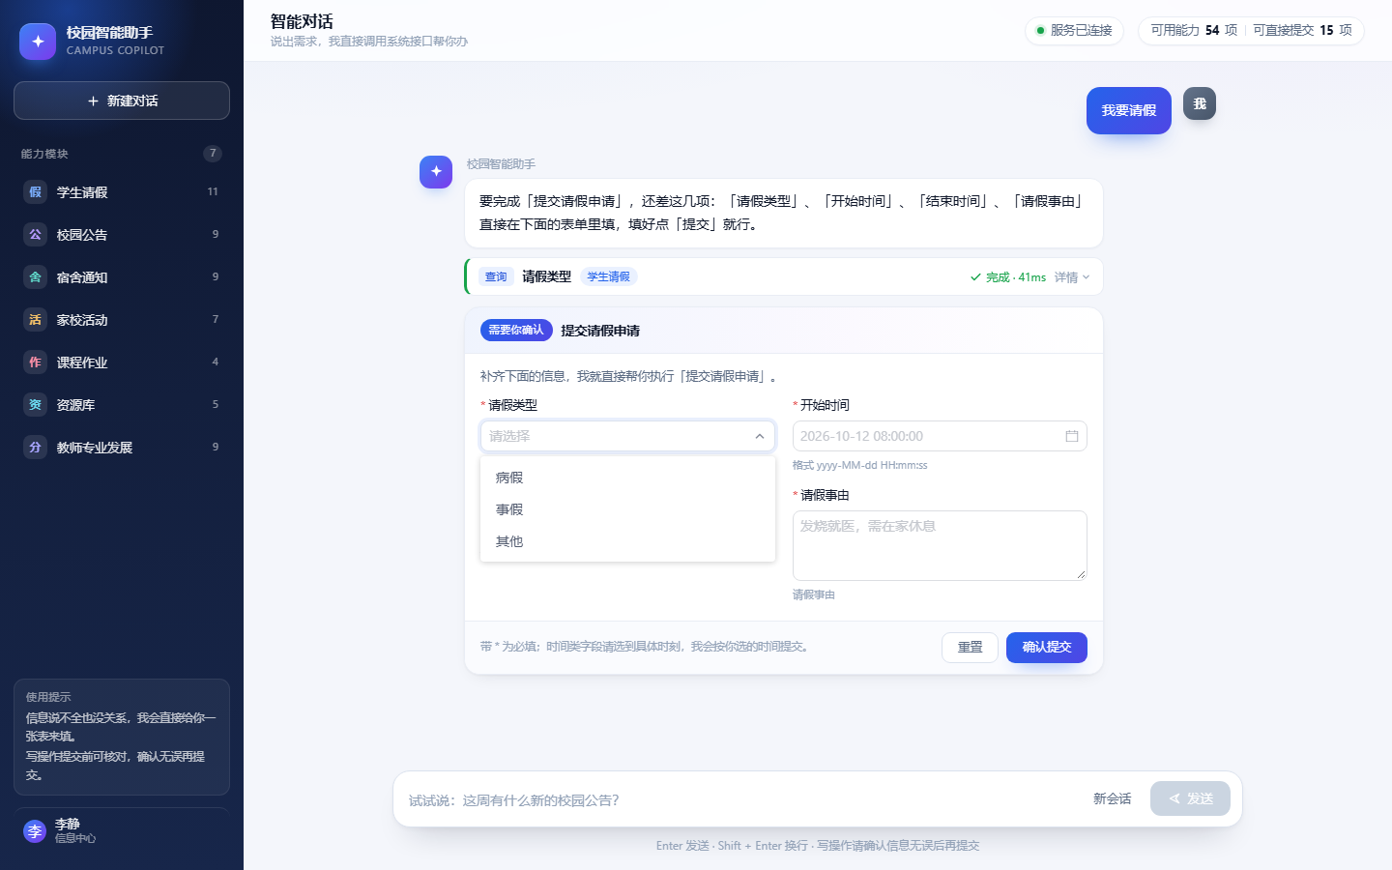Click the 资 icon for 资源库
The image size is (1392, 870).
click(x=35, y=405)
